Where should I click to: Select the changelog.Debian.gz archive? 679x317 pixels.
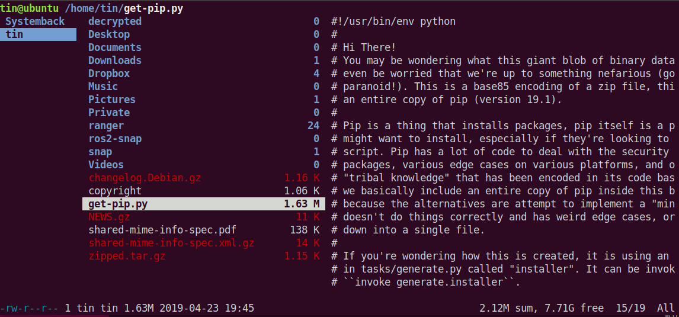coord(204,178)
